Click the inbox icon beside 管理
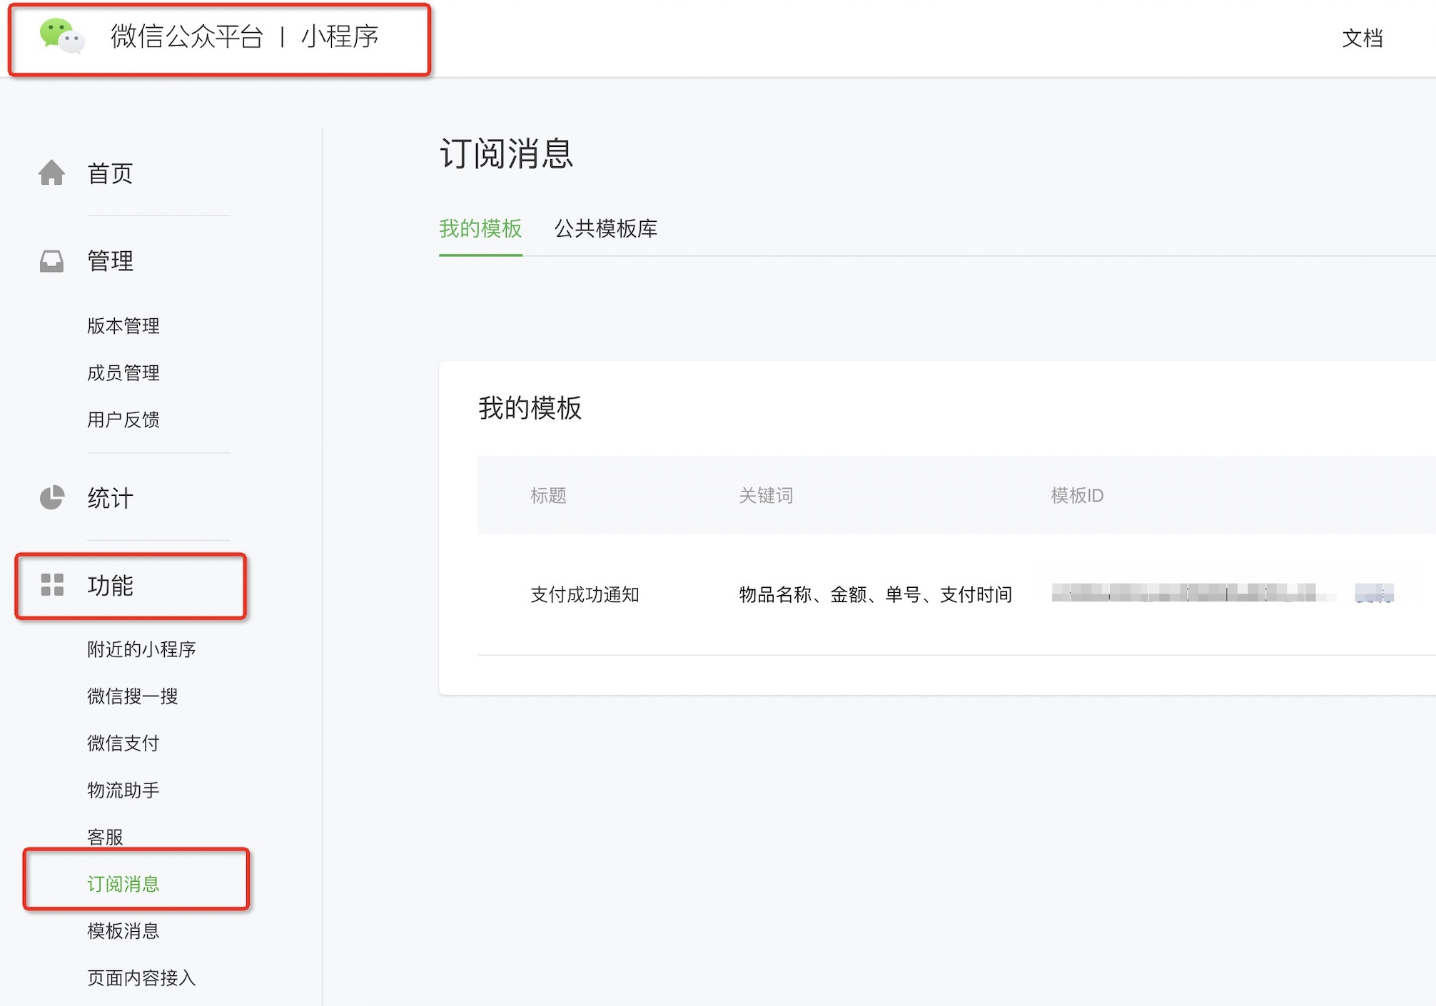Image resolution: width=1436 pixels, height=1006 pixels. [x=51, y=261]
